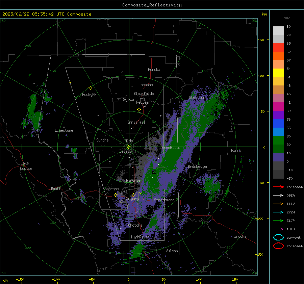Click the 51 dBZ yellow color swatch
The height and width of the screenshot is (284, 304).
point(278,73)
